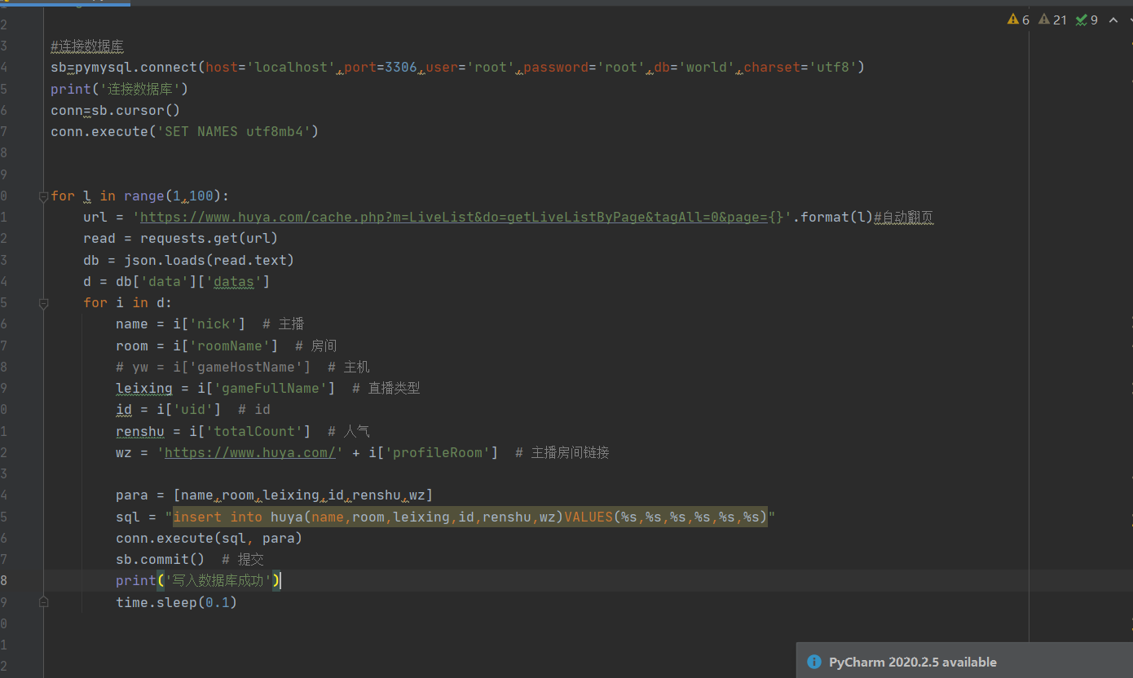This screenshot has width=1133, height=678.
Task: Click the print('连接数据库') line
Action: tap(120, 89)
